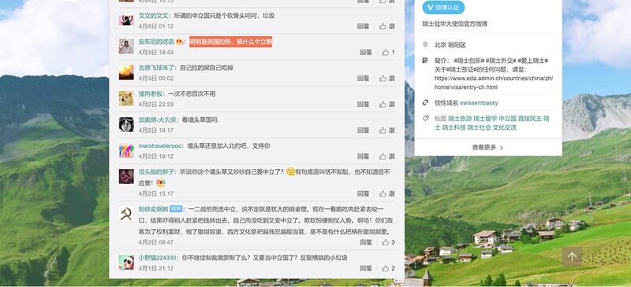631x287 pixels.
Task: Click the edit note icon beside 简介
Action: pos(425,61)
